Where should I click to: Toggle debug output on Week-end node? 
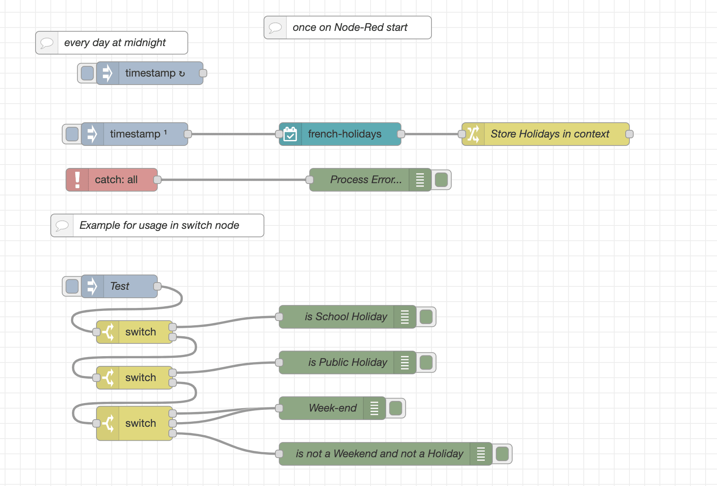point(395,408)
